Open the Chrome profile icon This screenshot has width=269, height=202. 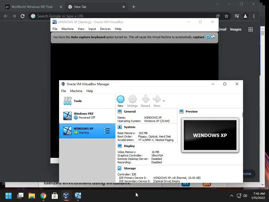[245, 16]
